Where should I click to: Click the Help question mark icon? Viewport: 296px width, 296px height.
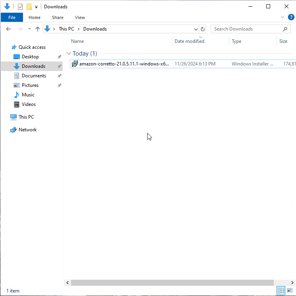(x=291, y=17)
